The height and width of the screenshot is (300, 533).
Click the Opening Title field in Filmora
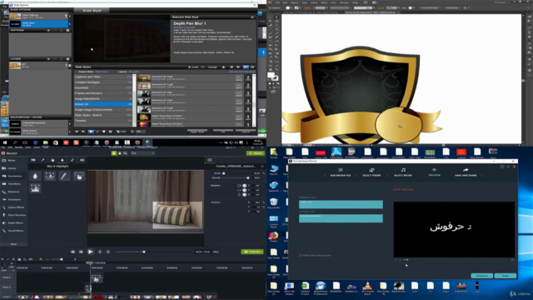click(341, 204)
